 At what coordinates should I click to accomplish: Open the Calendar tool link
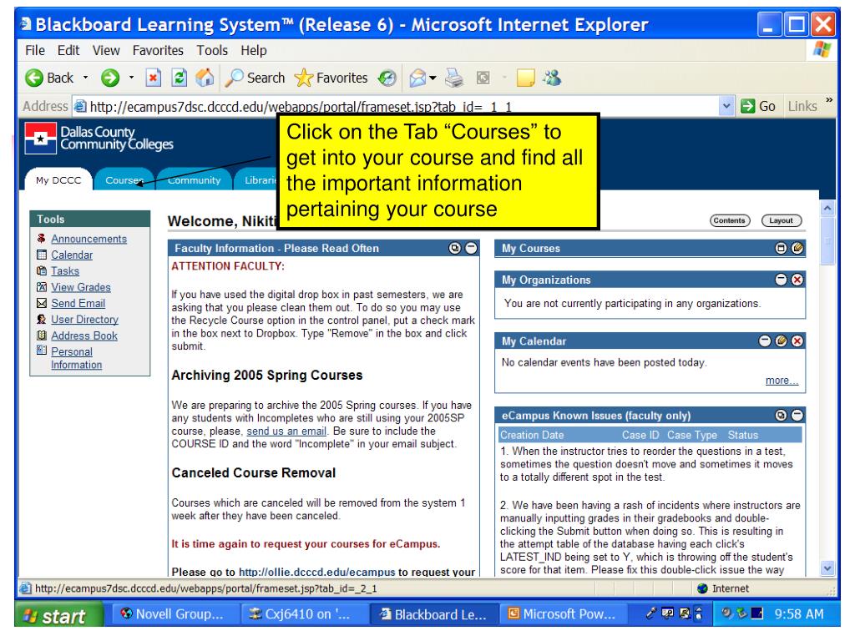tap(72, 255)
